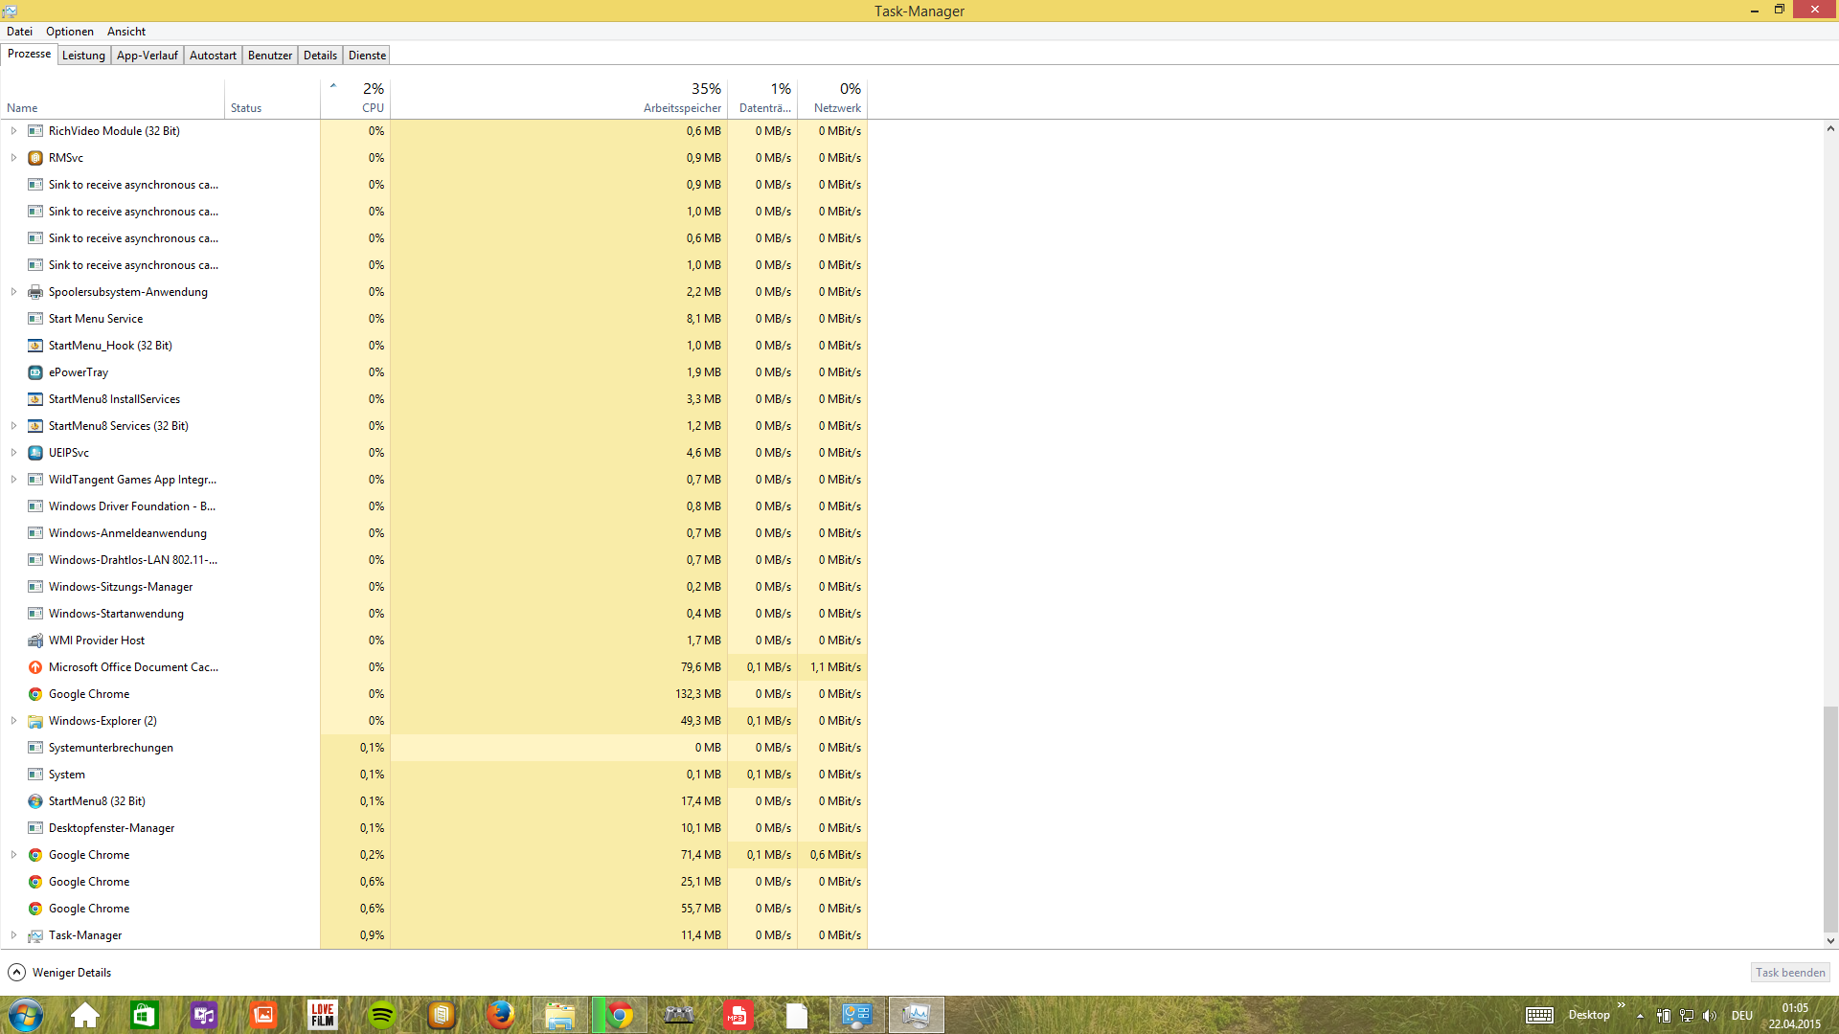1839x1034 pixels.
Task: Click the Spoolersubsystem-Anwendung printer icon
Action: click(35, 292)
